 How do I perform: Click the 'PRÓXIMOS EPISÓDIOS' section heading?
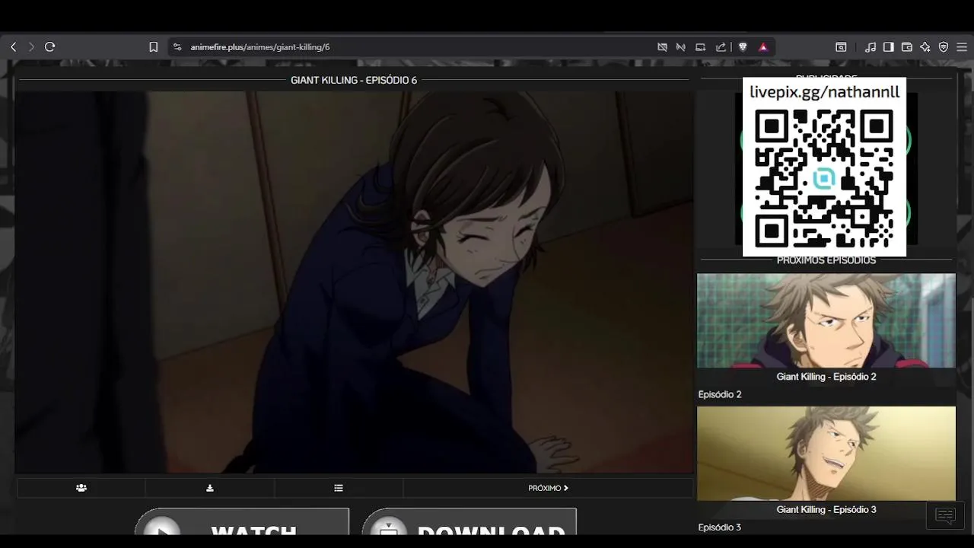826,260
